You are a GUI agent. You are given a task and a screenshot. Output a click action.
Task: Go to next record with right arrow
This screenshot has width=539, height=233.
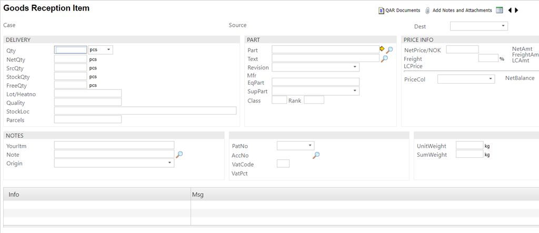[x=517, y=10]
